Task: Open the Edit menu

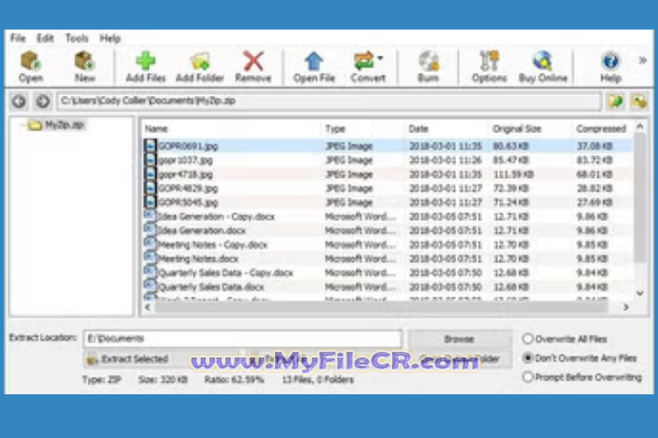Action: click(x=45, y=38)
